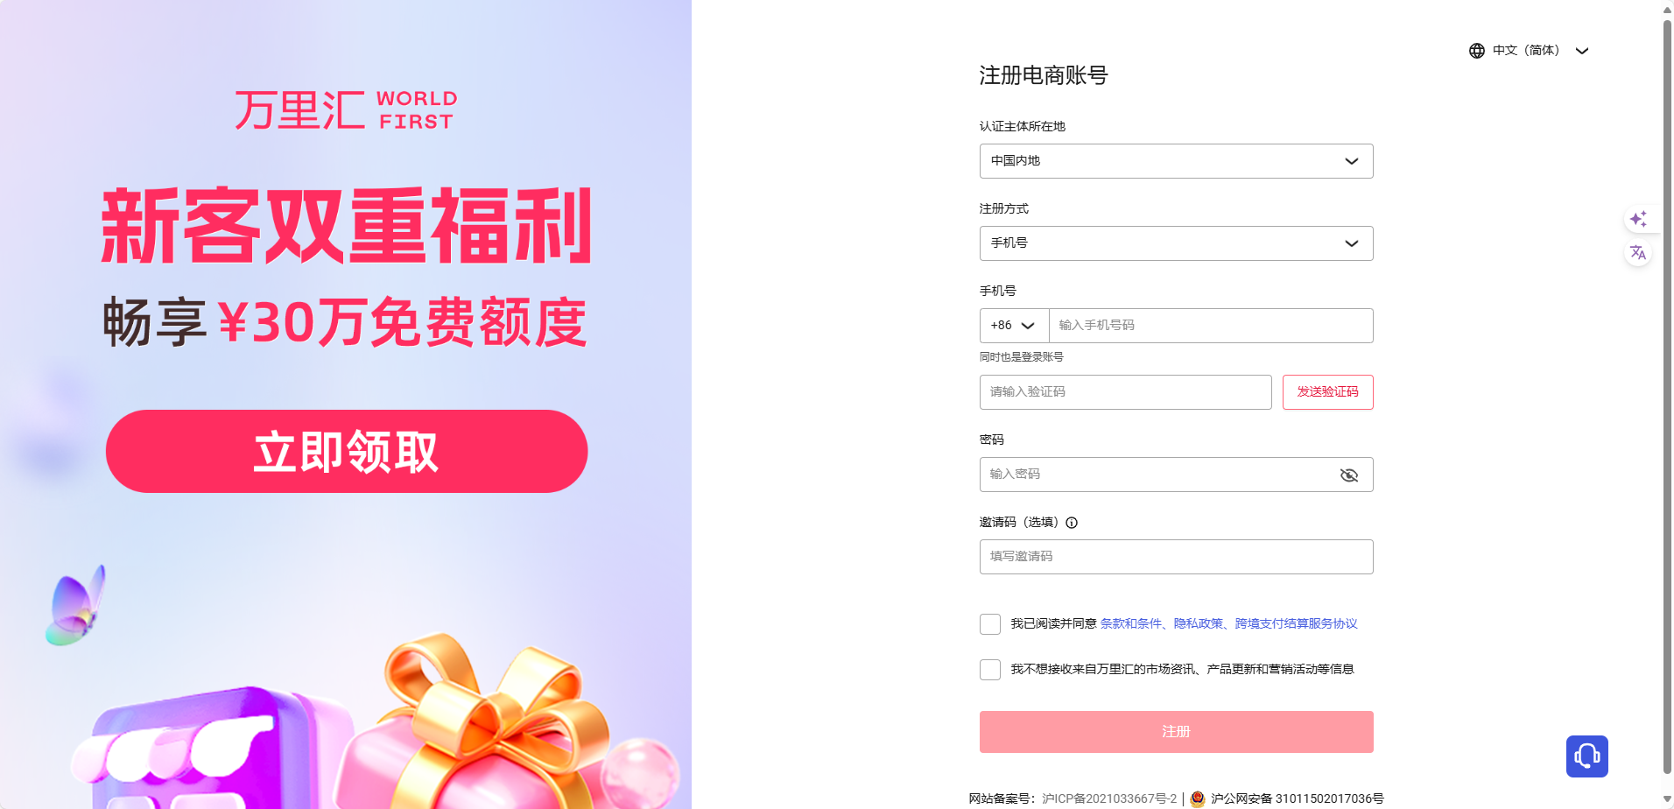
Task: Click the 立即领取 banner button
Action: pos(347,452)
